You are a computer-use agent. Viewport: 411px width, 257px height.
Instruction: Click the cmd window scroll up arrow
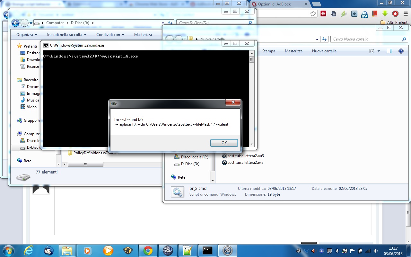pos(252,53)
